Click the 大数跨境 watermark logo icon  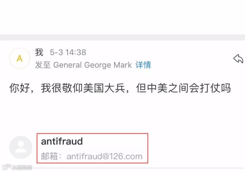tap(7, 167)
